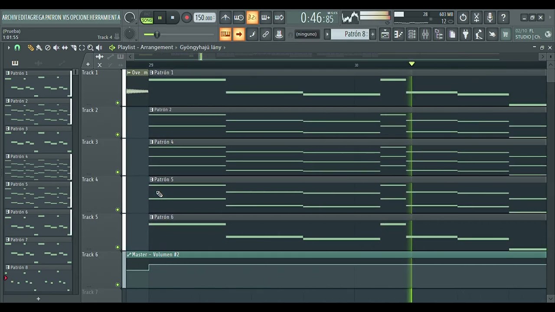Open the channel rack icon
Viewport: 555px width, 312px height.
[412, 34]
